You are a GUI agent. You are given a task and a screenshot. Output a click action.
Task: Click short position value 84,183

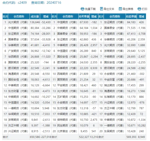click(x=131, y=22)
